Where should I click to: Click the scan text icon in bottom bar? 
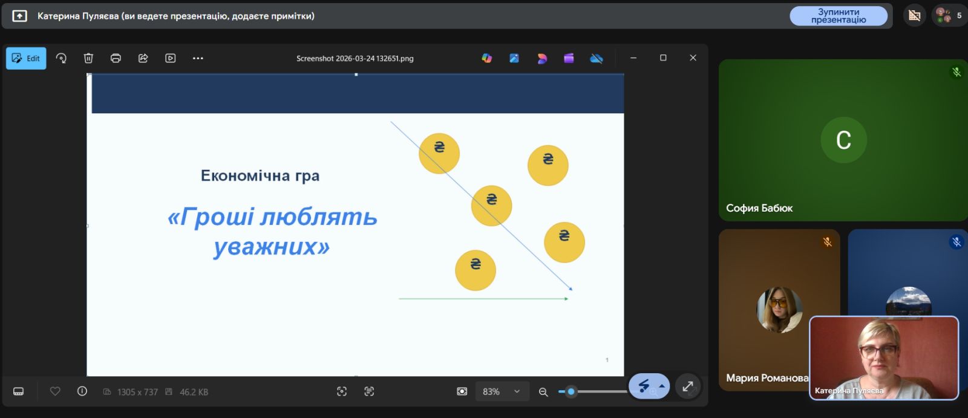point(369,392)
